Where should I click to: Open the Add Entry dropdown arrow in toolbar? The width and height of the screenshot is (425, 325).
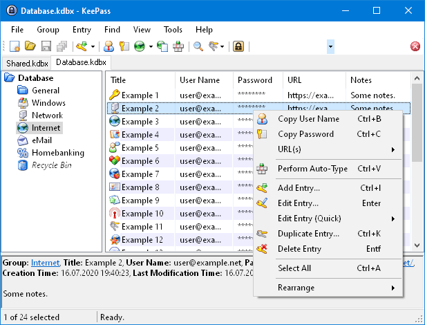93,46
